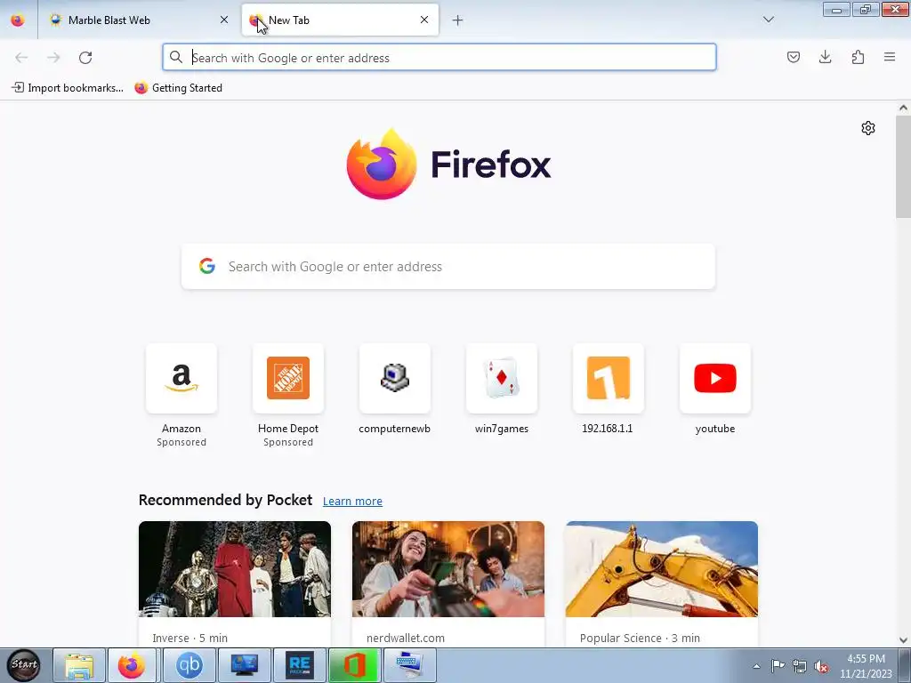Click page scrollbar down arrow
Screen dimensions: 911x683
[903, 640]
